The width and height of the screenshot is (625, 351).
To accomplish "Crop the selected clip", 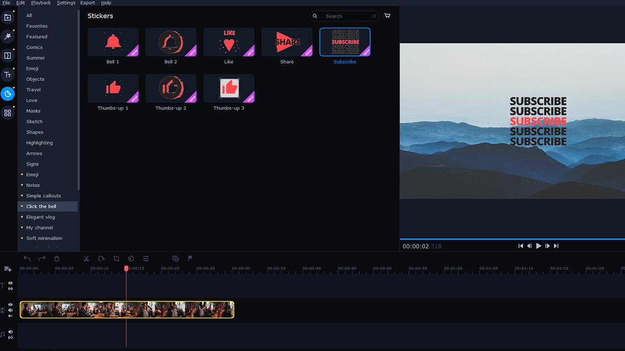I will point(116,259).
